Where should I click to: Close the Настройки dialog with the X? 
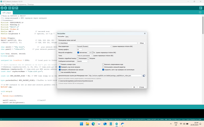pos(145,33)
